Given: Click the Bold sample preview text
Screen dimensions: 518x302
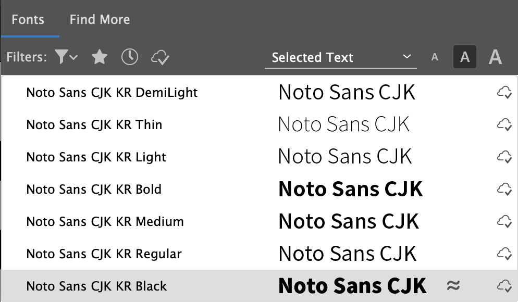Looking at the screenshot, I should 351,189.
